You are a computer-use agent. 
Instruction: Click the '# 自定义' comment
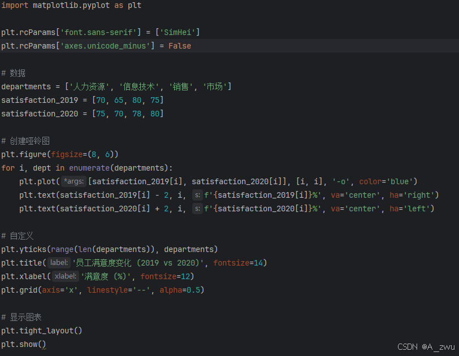pos(18,236)
